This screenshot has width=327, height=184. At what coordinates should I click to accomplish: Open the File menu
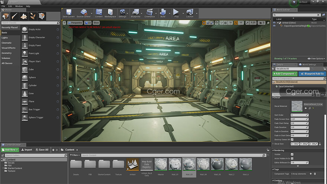(3, 6)
